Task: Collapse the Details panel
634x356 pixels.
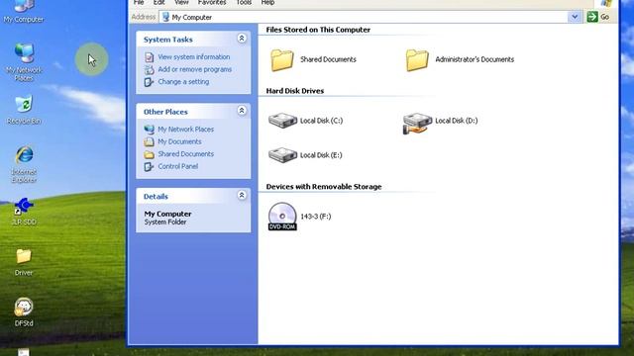Action: (242, 196)
